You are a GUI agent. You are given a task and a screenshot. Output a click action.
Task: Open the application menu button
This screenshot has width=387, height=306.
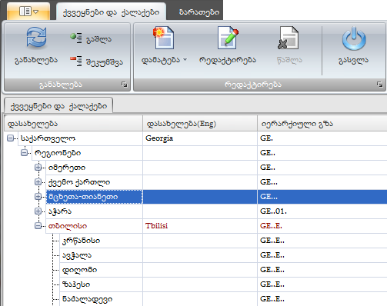[28, 12]
